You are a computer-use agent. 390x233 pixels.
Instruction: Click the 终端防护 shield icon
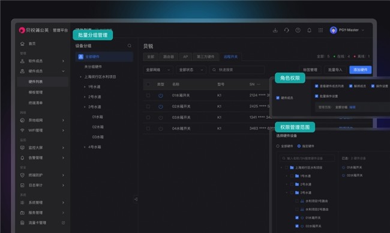(x=22, y=175)
